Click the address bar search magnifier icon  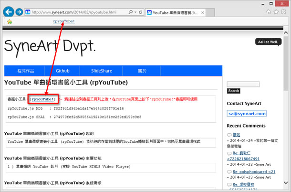pos(130,12)
